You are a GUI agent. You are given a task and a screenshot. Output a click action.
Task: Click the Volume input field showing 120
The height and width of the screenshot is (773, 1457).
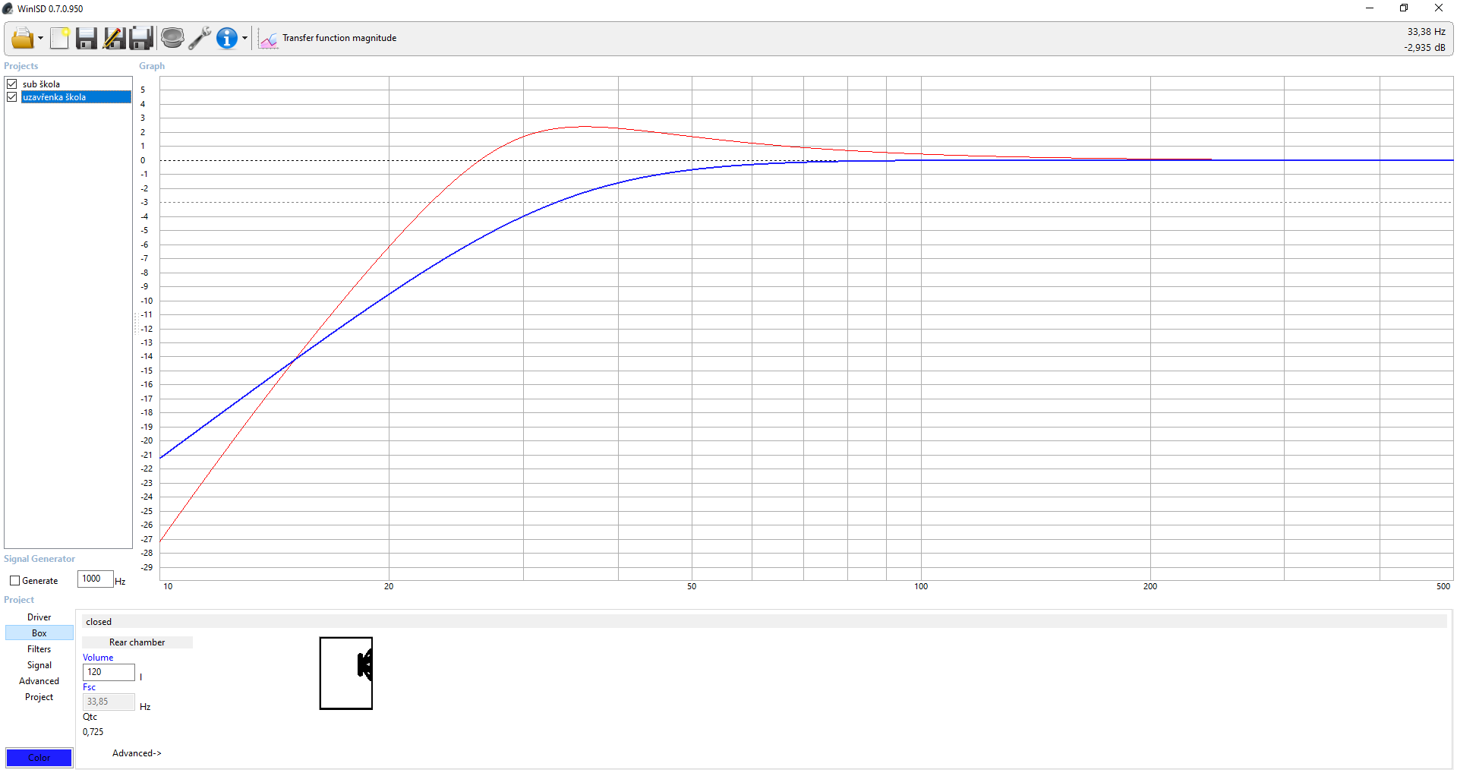coord(109,672)
